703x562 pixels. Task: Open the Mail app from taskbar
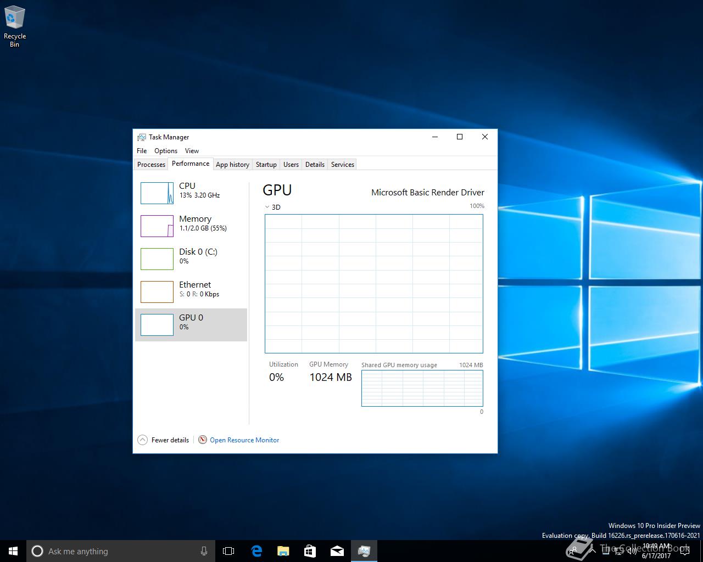pos(337,551)
